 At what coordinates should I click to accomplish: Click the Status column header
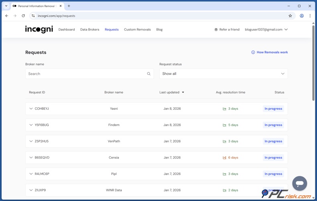point(279,92)
